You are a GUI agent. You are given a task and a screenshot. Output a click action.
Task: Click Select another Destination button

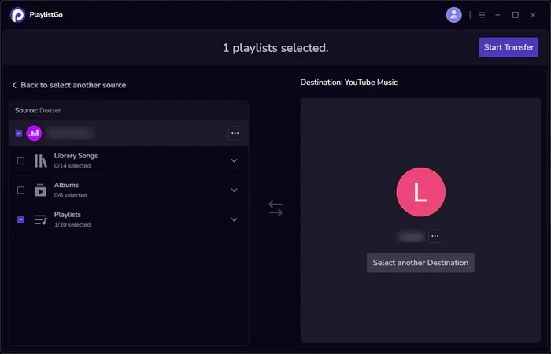(420, 263)
